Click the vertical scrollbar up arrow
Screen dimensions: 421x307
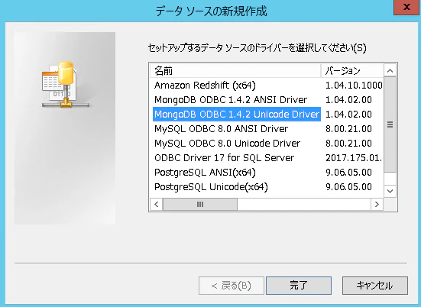[390, 71]
